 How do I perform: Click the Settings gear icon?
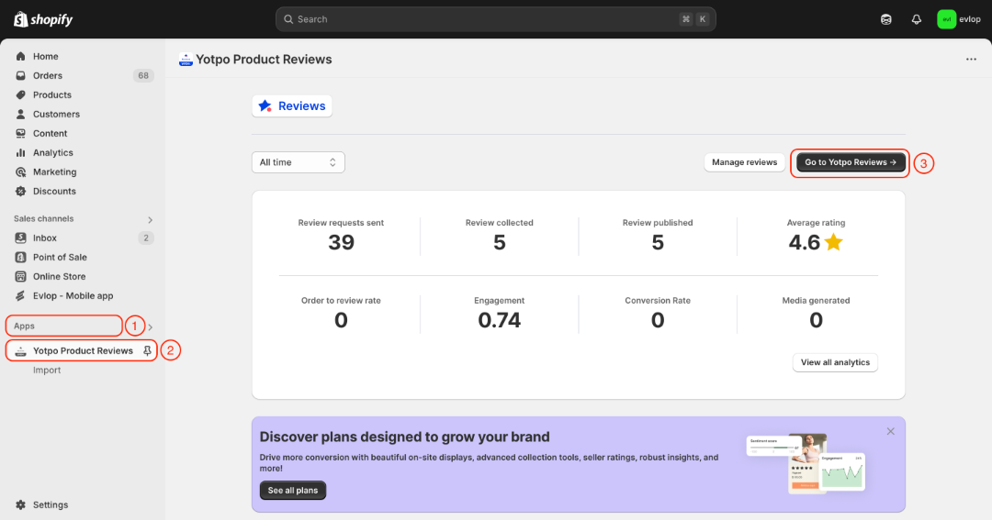click(21, 504)
